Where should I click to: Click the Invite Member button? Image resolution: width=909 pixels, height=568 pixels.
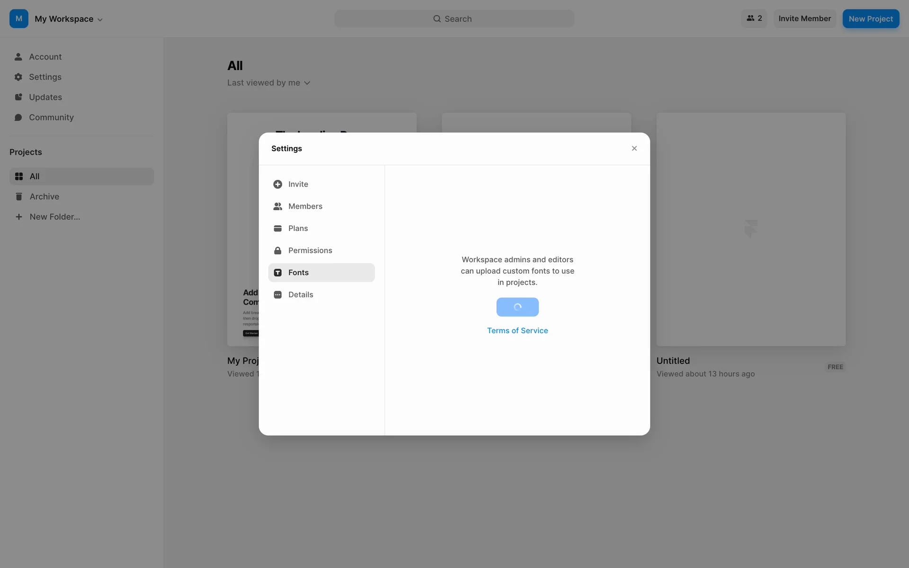[x=804, y=18]
